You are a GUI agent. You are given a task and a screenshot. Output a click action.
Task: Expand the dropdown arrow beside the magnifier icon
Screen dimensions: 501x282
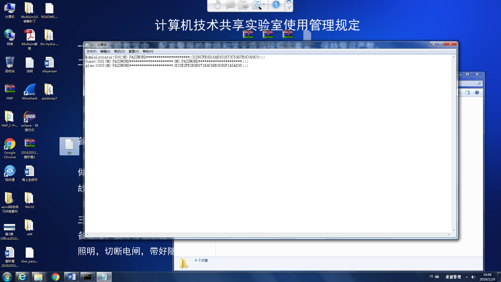(264, 4)
